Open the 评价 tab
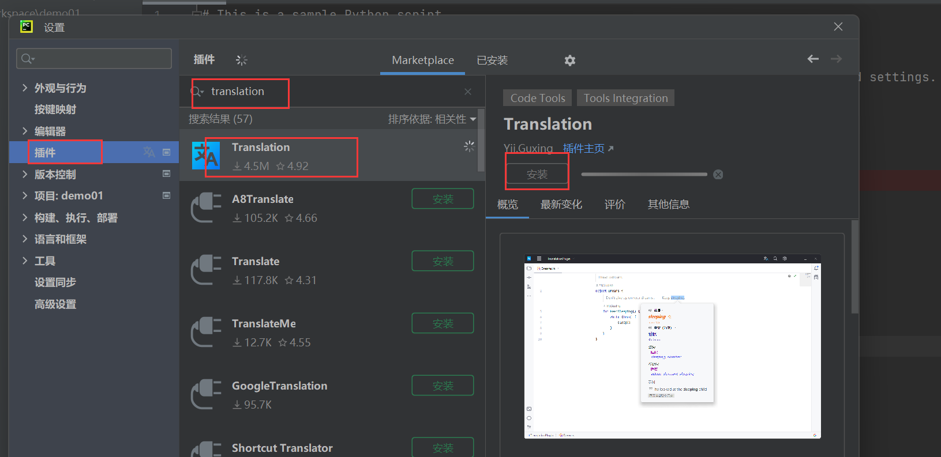This screenshot has width=941, height=457. click(614, 205)
